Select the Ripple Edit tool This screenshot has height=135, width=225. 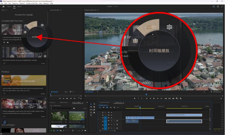click(91, 107)
